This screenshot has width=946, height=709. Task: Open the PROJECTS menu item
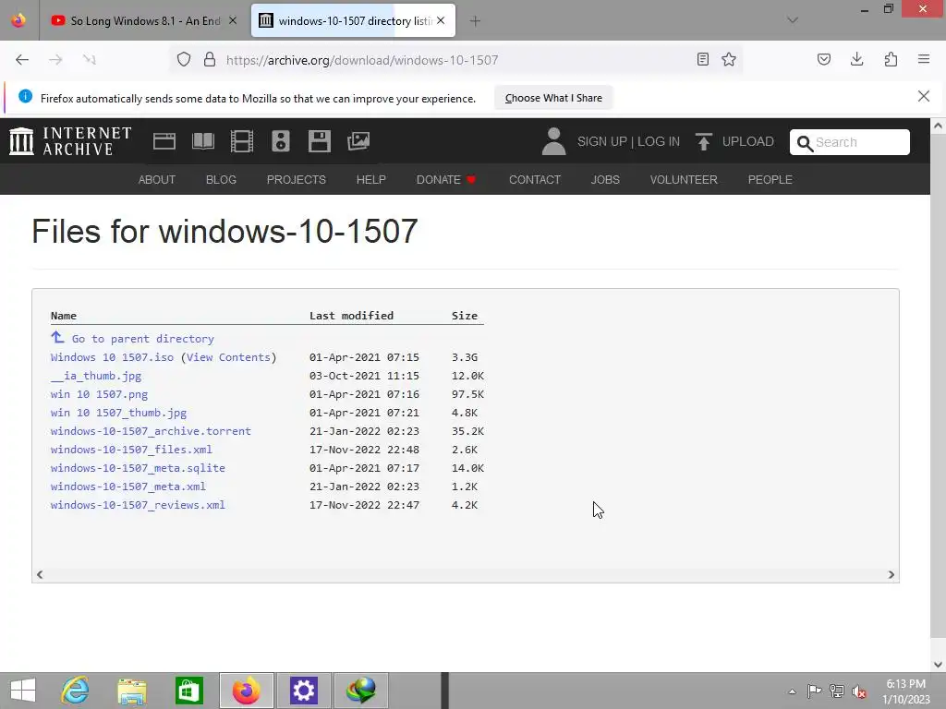pyautogui.click(x=297, y=180)
